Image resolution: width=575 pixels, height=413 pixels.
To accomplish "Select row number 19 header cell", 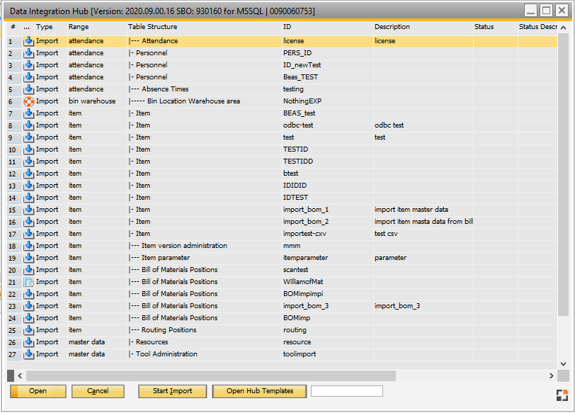I will coord(12,258).
